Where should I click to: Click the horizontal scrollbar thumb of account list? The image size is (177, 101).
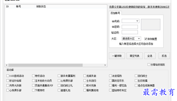[x=45, y=65]
